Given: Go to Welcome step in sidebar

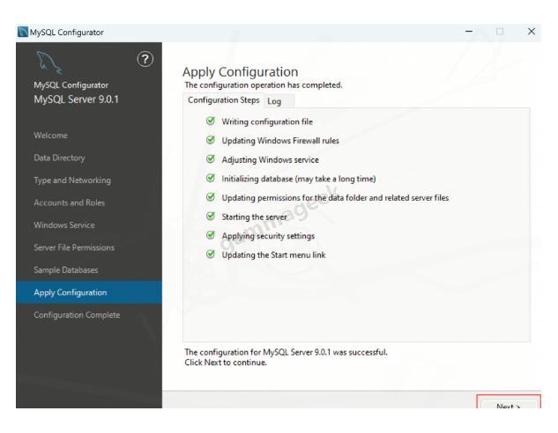Looking at the screenshot, I should click(50, 136).
